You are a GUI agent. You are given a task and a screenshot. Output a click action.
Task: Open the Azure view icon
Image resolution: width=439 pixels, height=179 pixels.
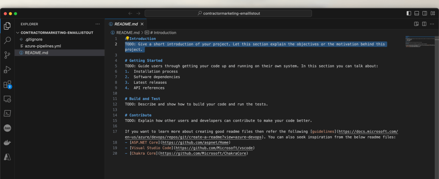coord(7,157)
